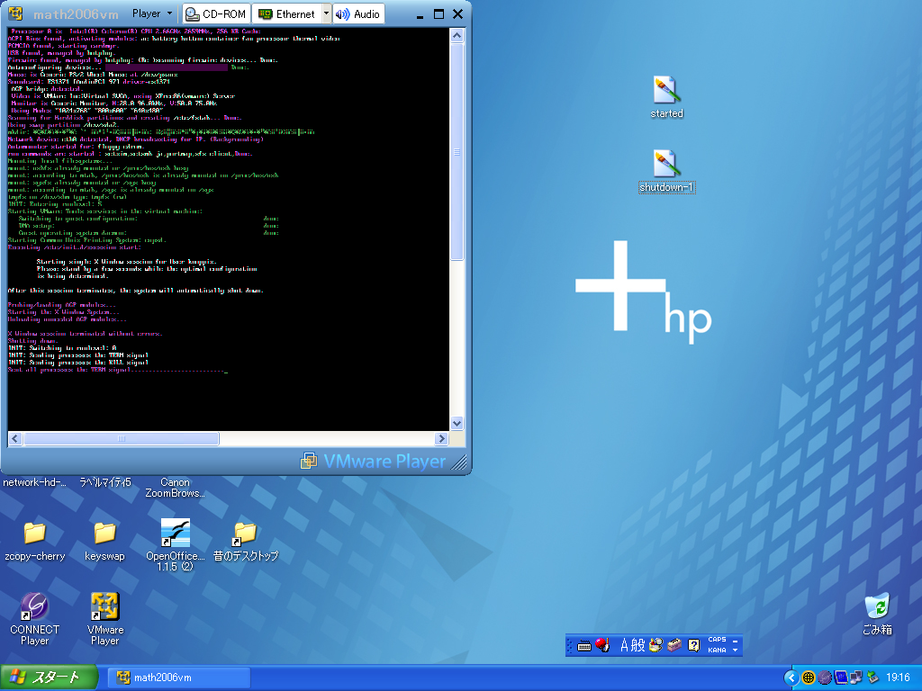Viewport: 922px width, 691px height.
Task: Click the yellow globe tray icon
Action: click(x=809, y=678)
